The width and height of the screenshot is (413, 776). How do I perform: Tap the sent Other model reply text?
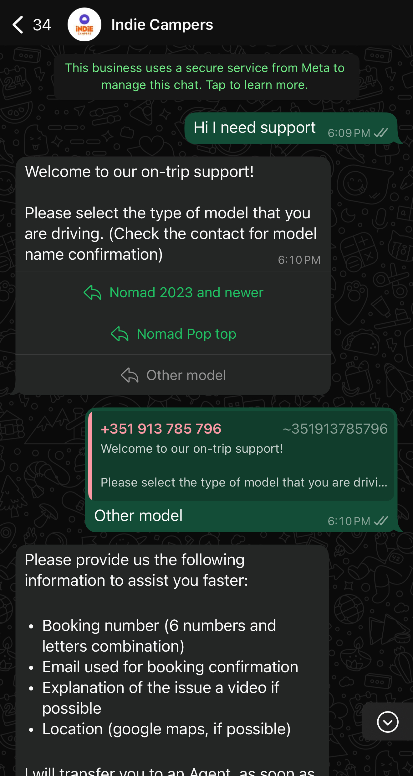point(138,516)
